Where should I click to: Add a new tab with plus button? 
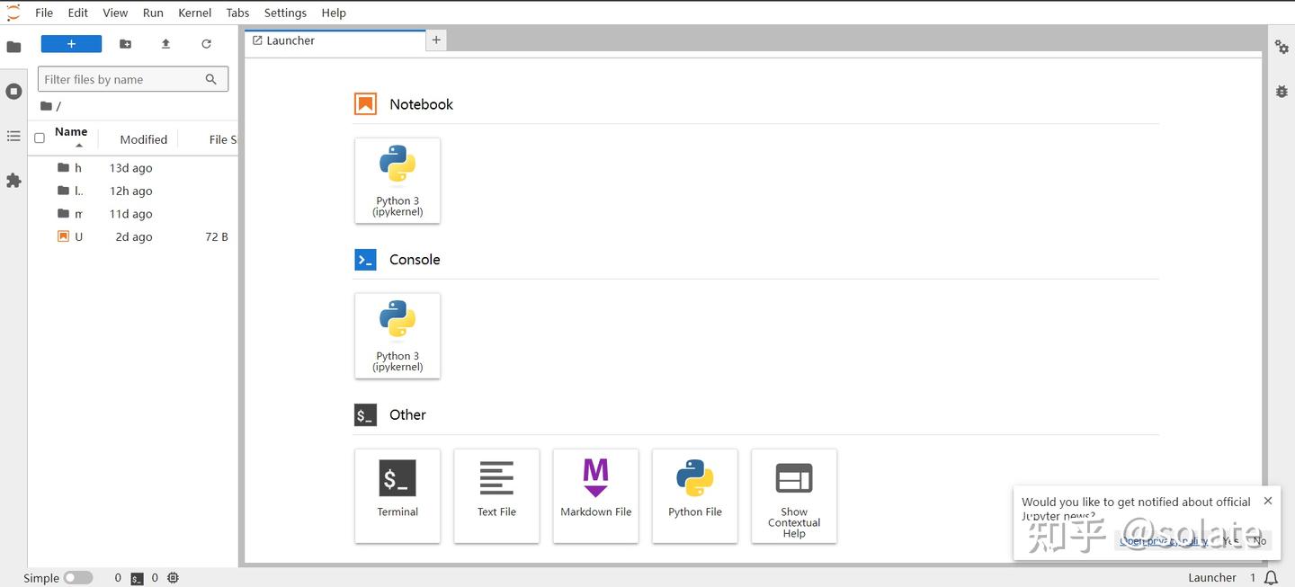coord(436,40)
